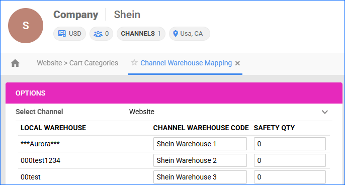Open the Website channel selection
Image resolution: width=345 pixels, height=185 pixels.
[228, 112]
